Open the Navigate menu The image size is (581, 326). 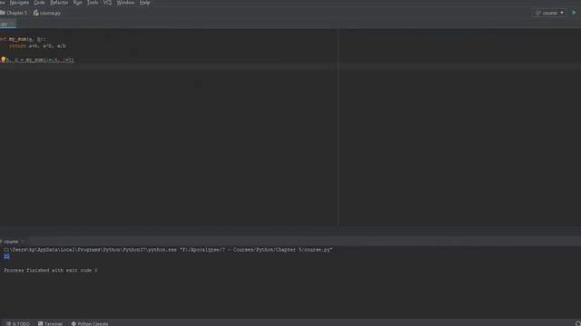click(x=19, y=3)
